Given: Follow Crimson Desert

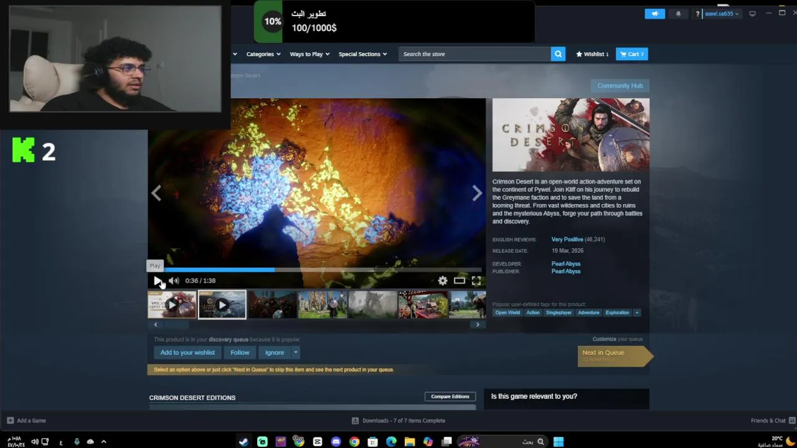Looking at the screenshot, I should click(240, 353).
